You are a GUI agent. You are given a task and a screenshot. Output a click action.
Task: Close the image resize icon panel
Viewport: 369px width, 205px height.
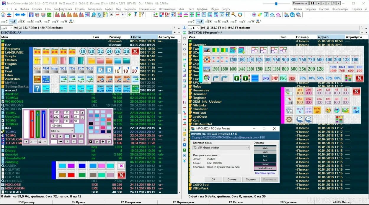coord(359,78)
